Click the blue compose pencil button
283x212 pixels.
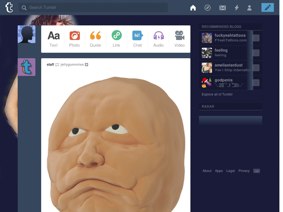pos(268,7)
